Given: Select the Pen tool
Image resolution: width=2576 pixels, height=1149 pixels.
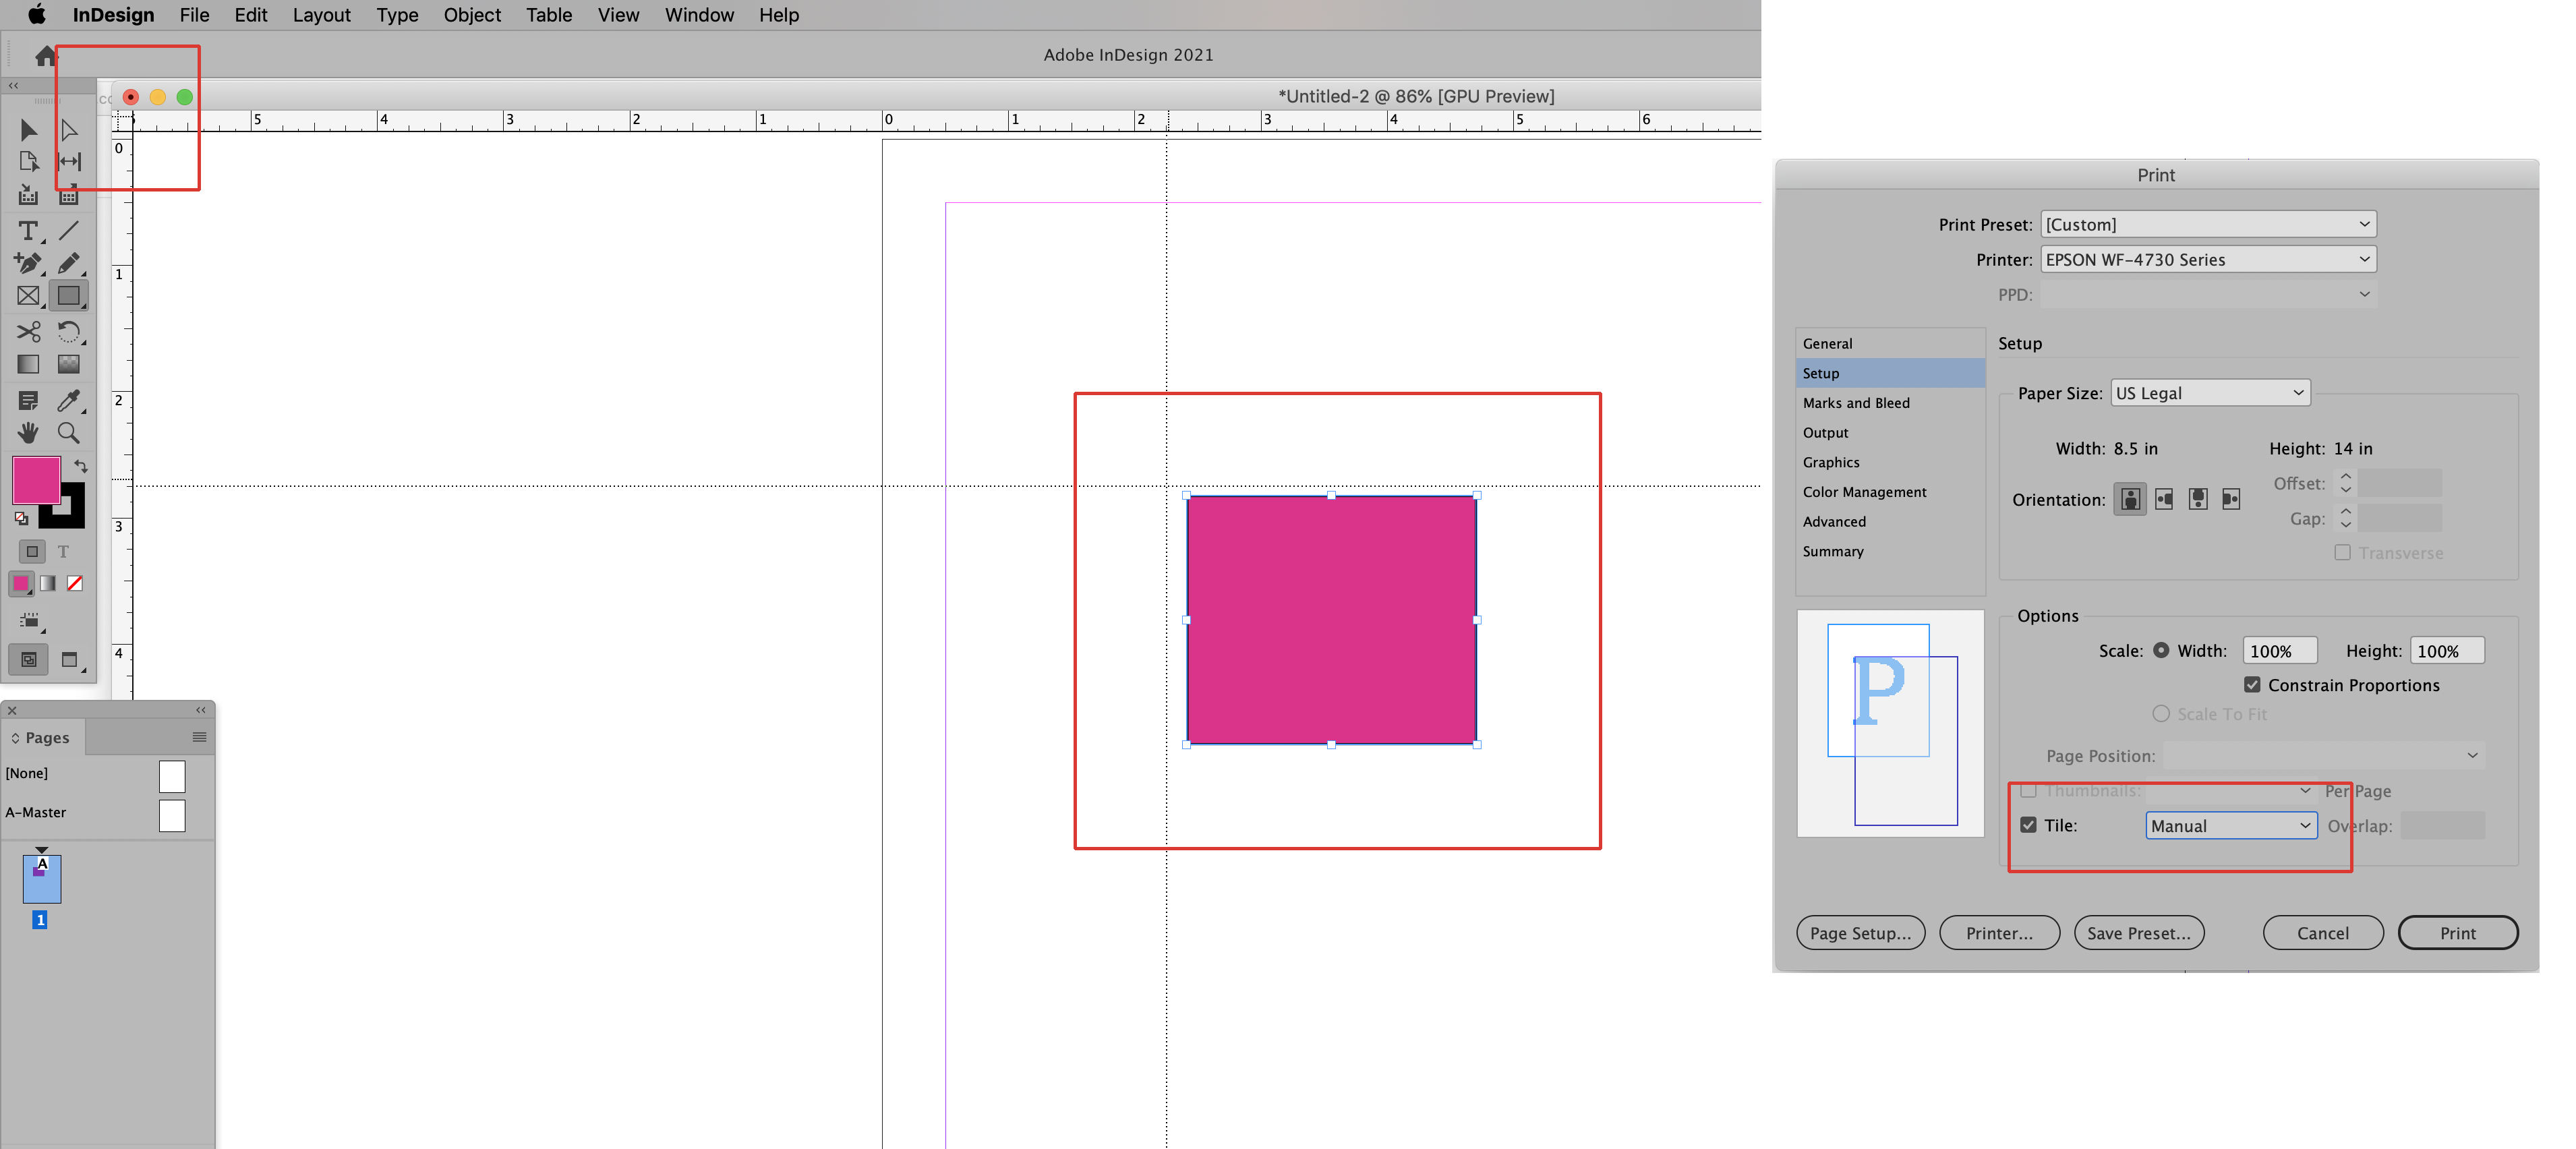Looking at the screenshot, I should point(27,264).
